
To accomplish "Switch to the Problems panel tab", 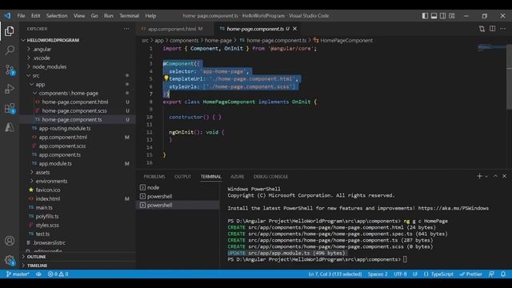I will pyautogui.click(x=154, y=176).
